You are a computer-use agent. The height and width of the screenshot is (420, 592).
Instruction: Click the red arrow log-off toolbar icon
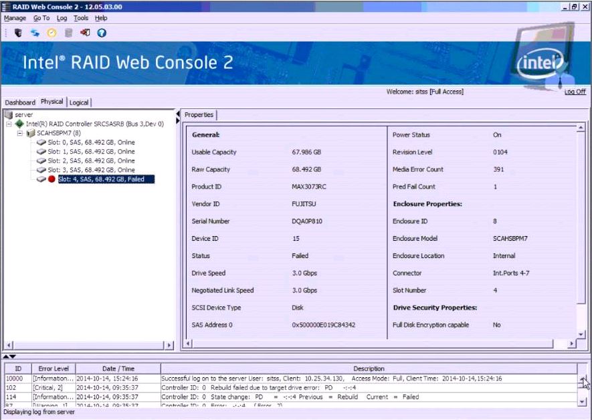tap(85, 33)
